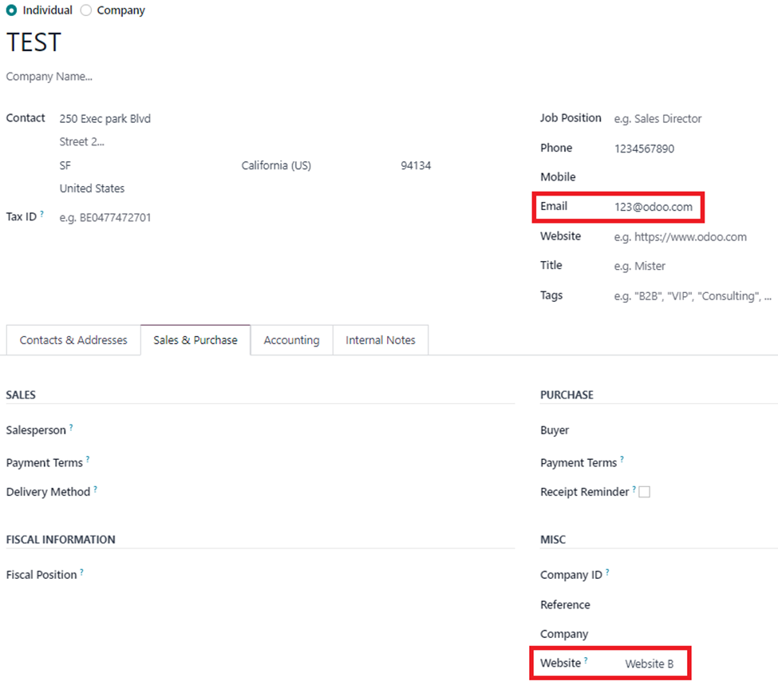Show help for Misc Website field

coord(586,660)
